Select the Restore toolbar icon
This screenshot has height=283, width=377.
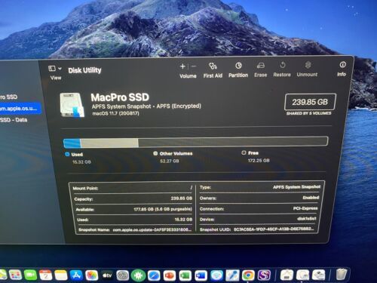coord(282,66)
